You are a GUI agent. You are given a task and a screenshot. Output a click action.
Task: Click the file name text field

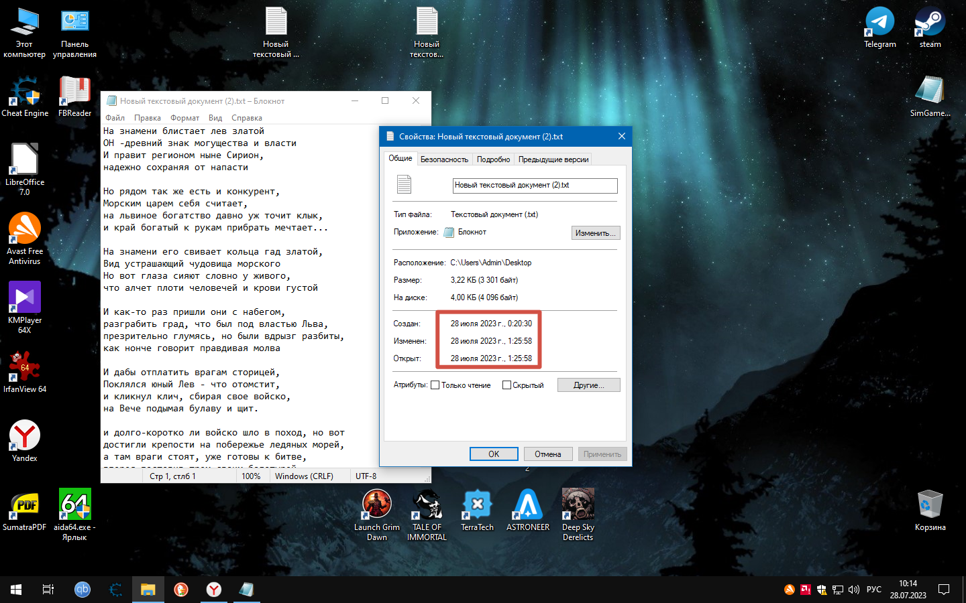535,186
